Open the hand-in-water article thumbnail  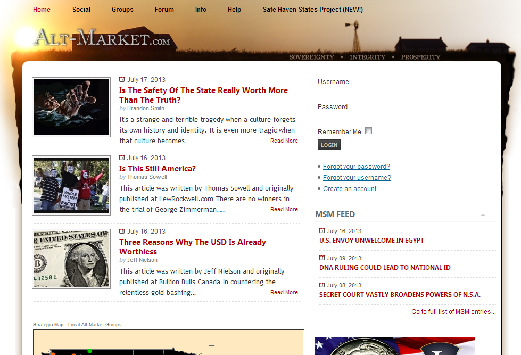[71, 108]
